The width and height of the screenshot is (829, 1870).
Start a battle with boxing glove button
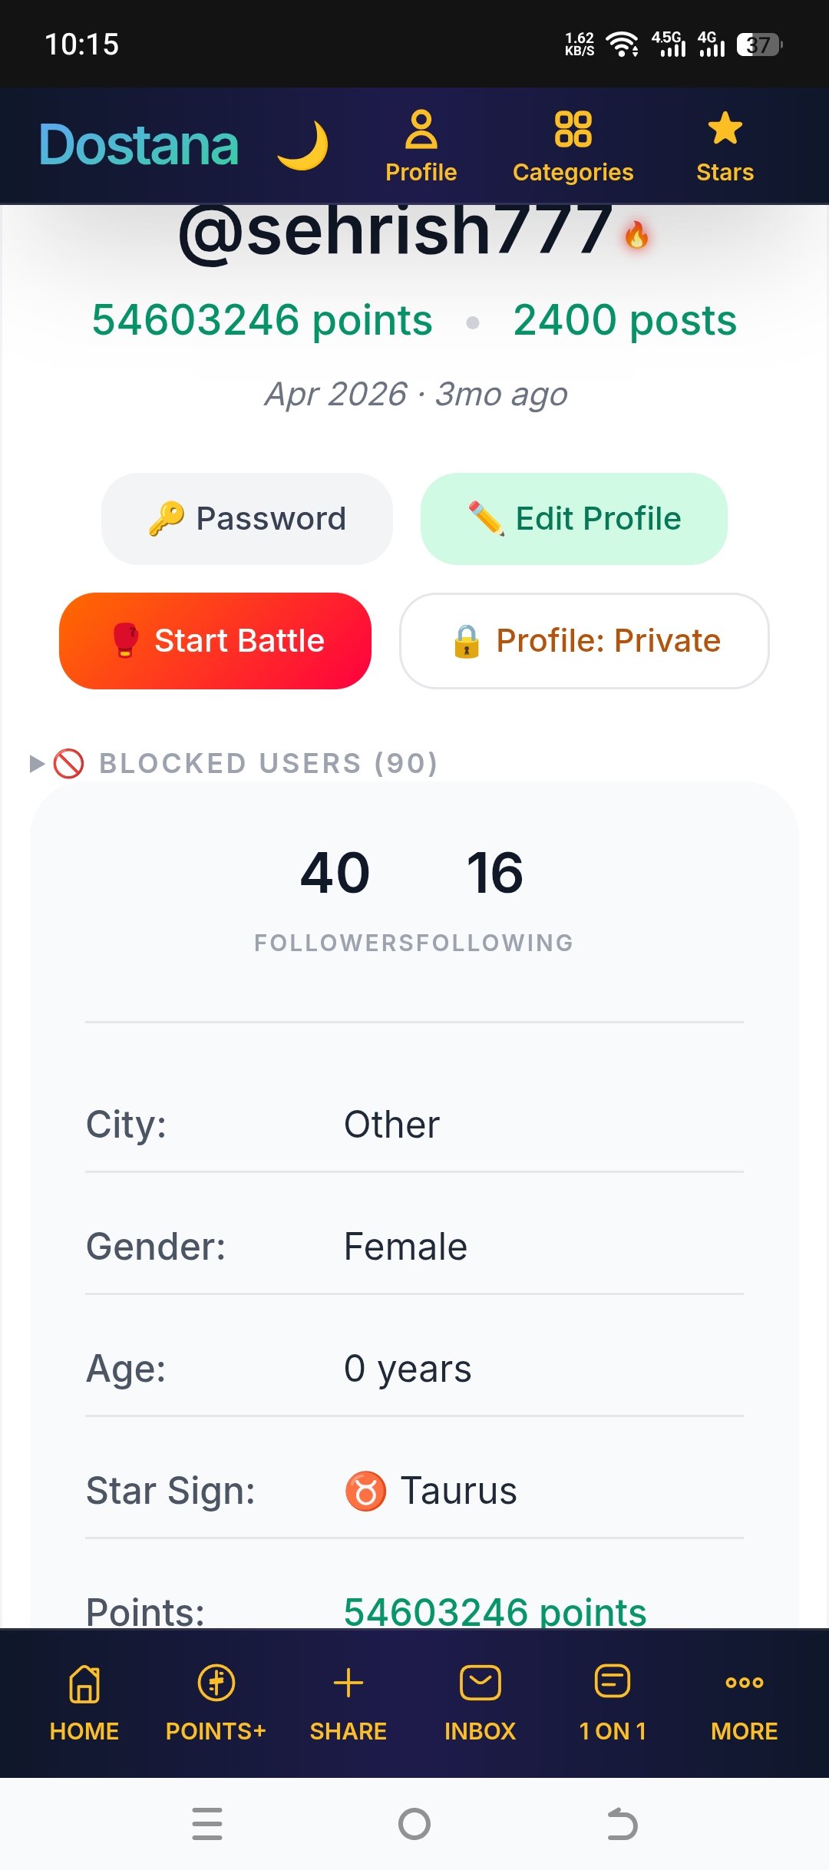tap(215, 641)
